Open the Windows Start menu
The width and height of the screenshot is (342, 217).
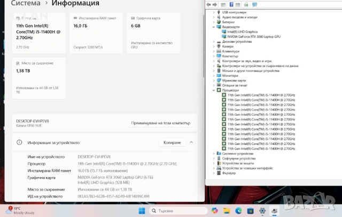click(x=142, y=211)
